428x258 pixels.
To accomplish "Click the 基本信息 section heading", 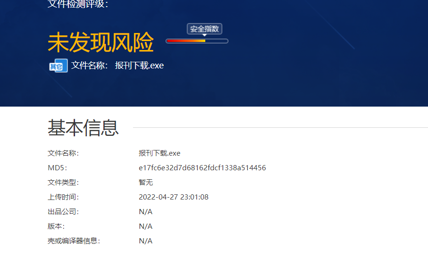I will pos(83,128).
